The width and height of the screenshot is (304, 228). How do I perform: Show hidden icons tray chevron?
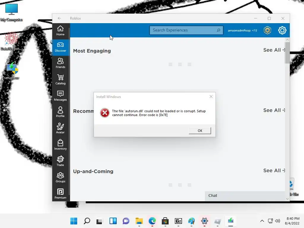click(262, 221)
